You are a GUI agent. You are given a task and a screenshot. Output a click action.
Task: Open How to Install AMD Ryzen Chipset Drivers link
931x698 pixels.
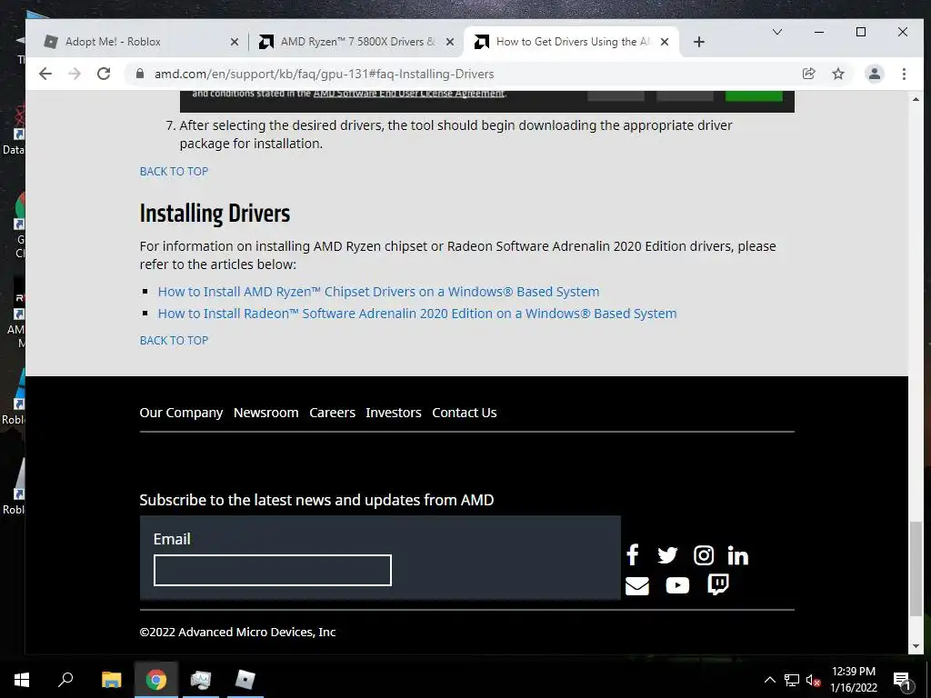click(378, 292)
